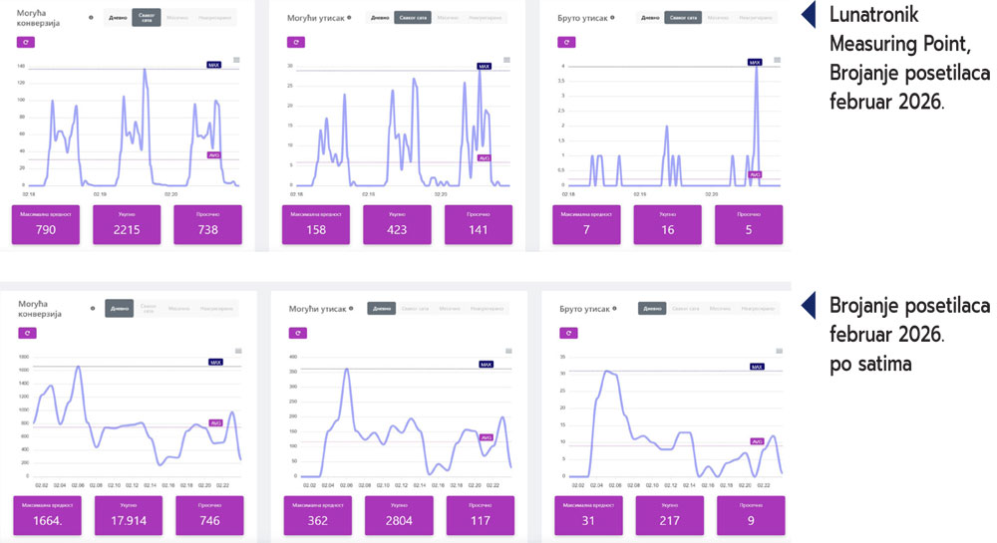Expand chart menu on top Бруто утисак graph
Viewport: 997px width, 543px height.
point(777,60)
